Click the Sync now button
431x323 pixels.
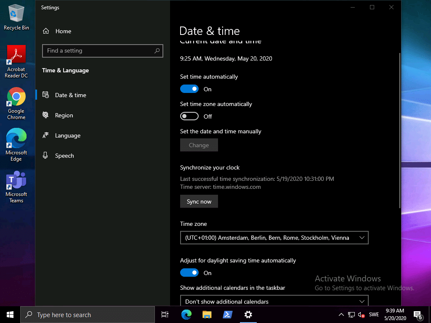[199, 201]
